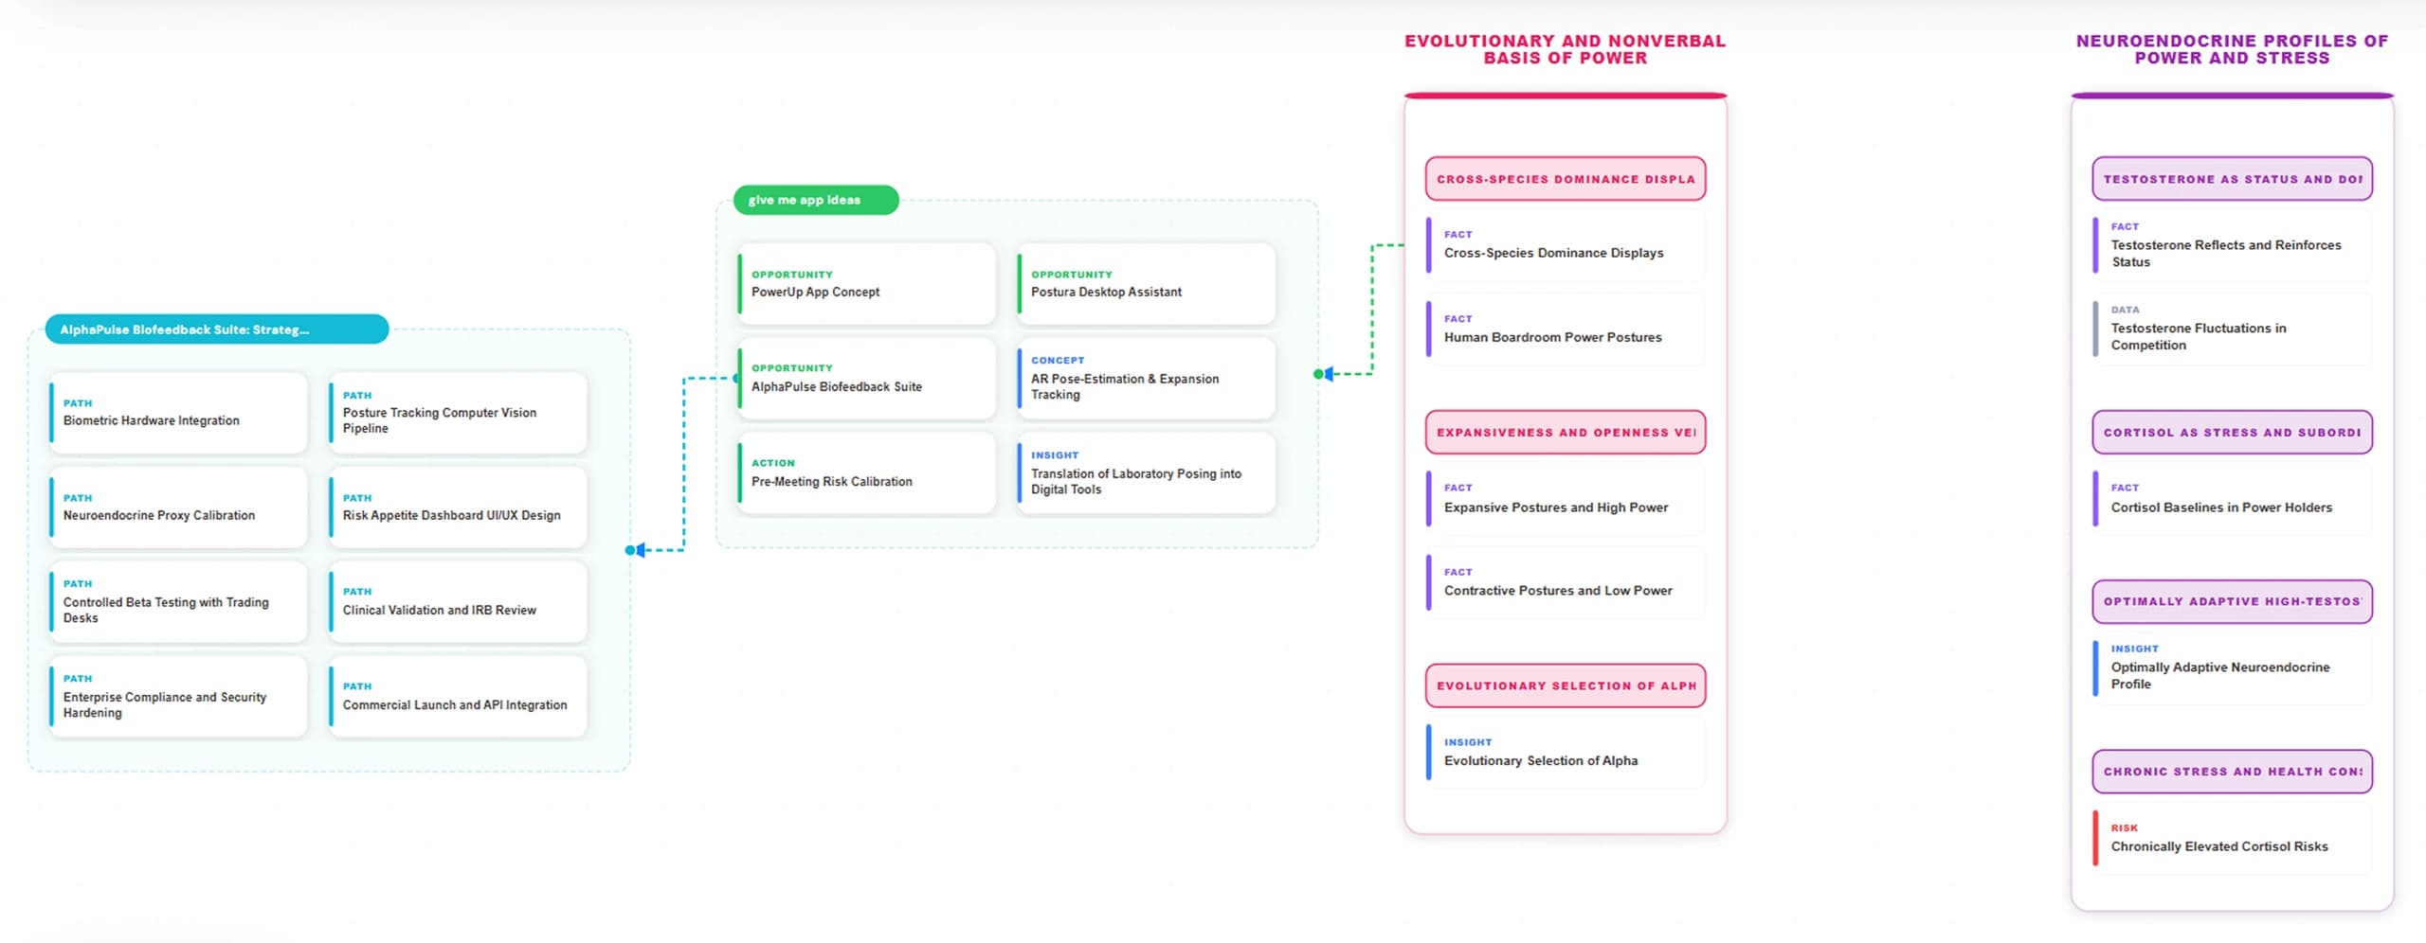Open Contractive Postures and Low Power card
The height and width of the screenshot is (943, 2426).
click(x=1566, y=583)
